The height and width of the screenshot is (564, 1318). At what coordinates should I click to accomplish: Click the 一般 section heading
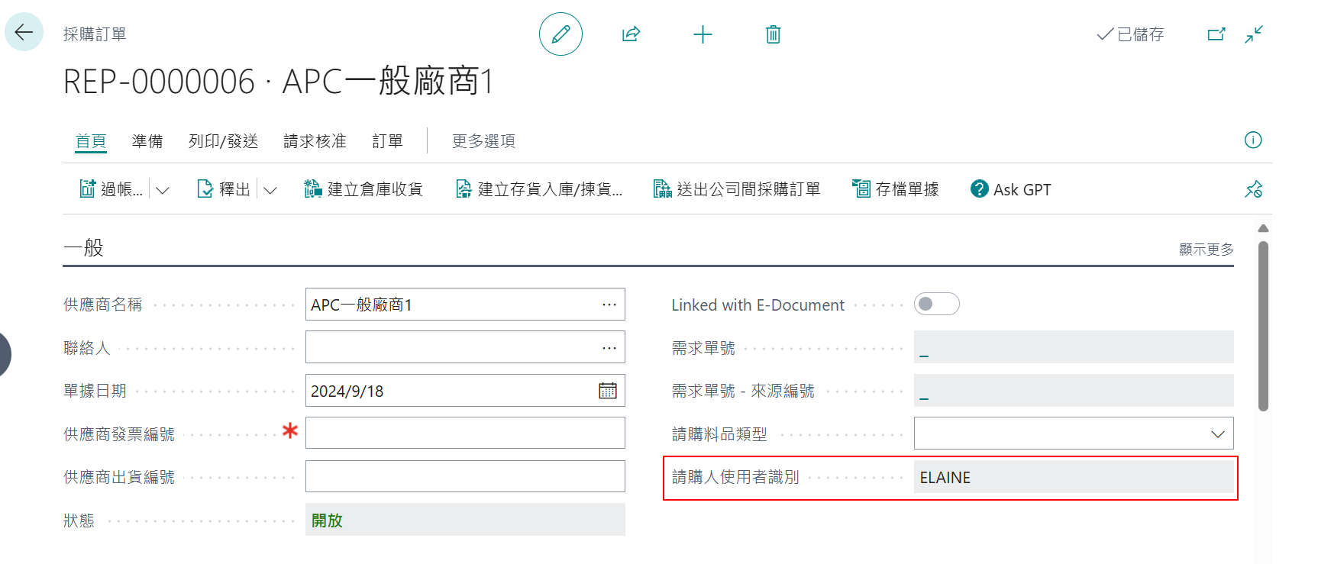pos(83,248)
